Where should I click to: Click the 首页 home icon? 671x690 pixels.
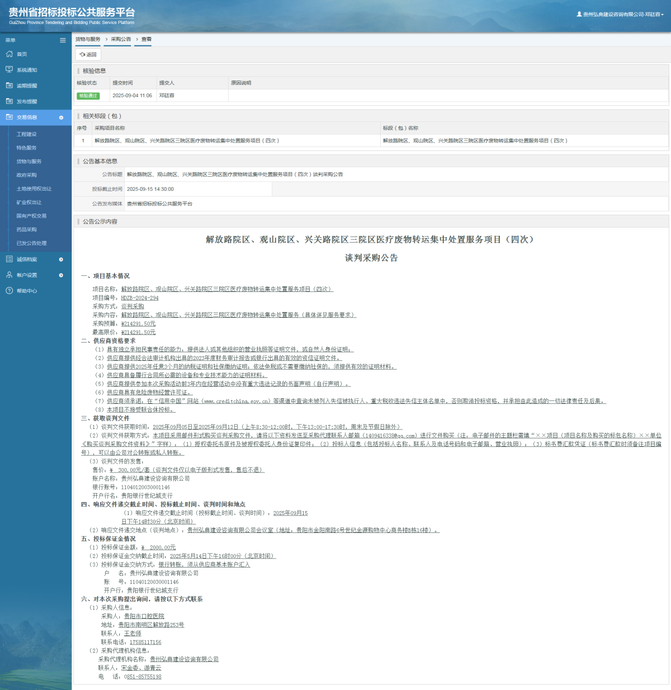(9, 54)
